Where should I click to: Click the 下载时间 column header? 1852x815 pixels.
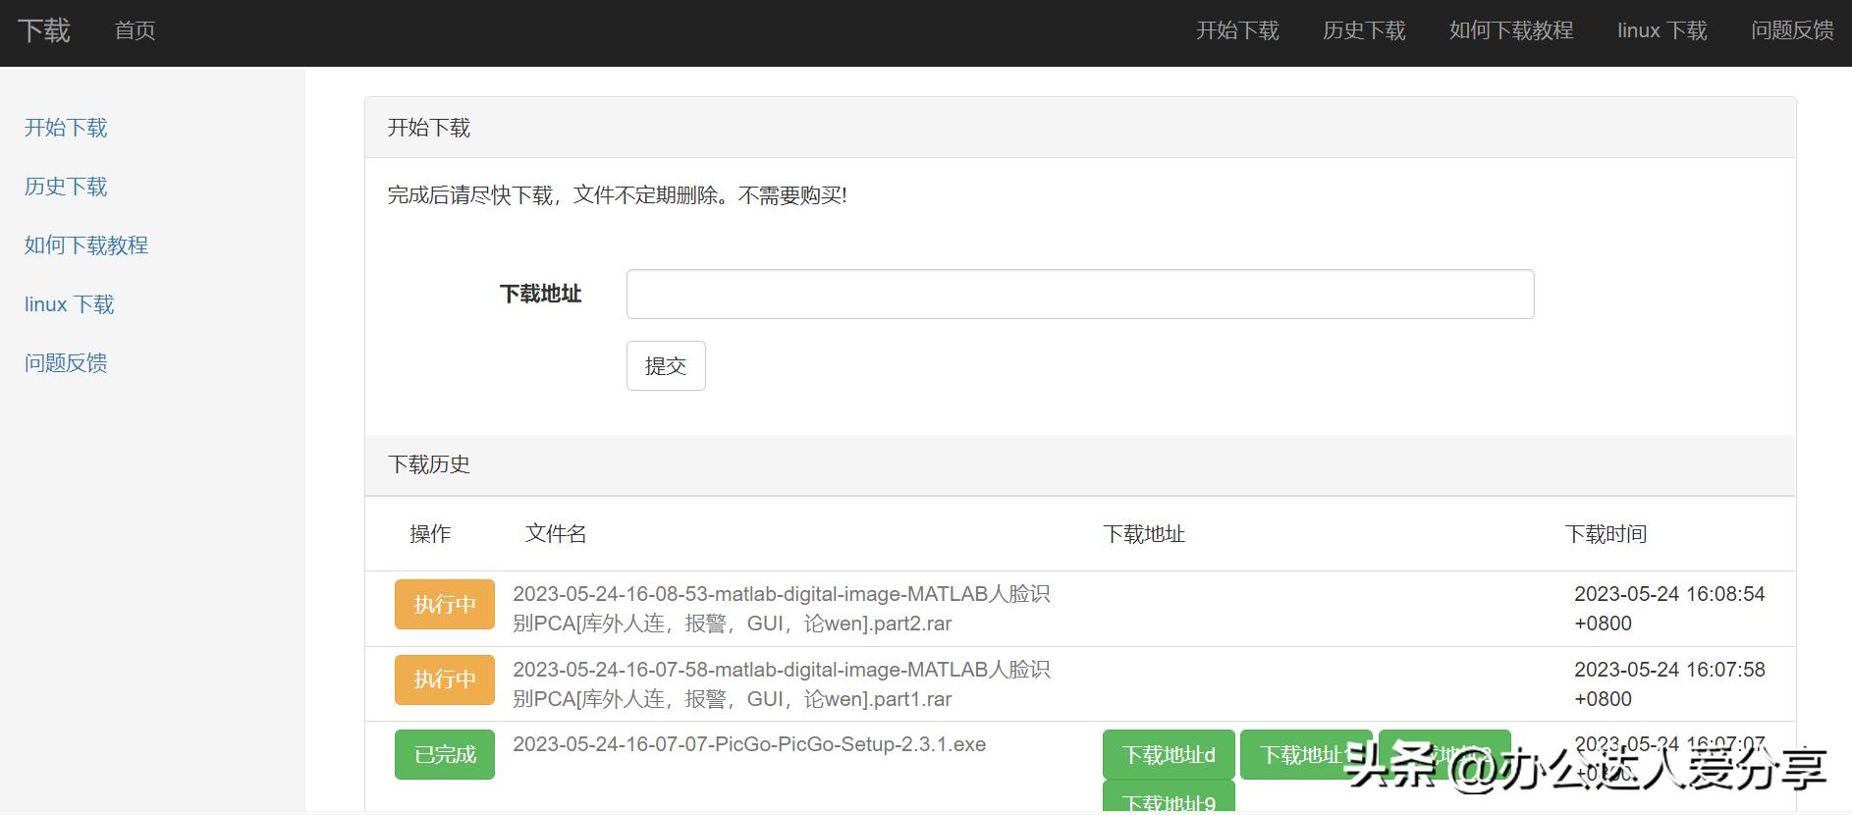[x=1606, y=534]
